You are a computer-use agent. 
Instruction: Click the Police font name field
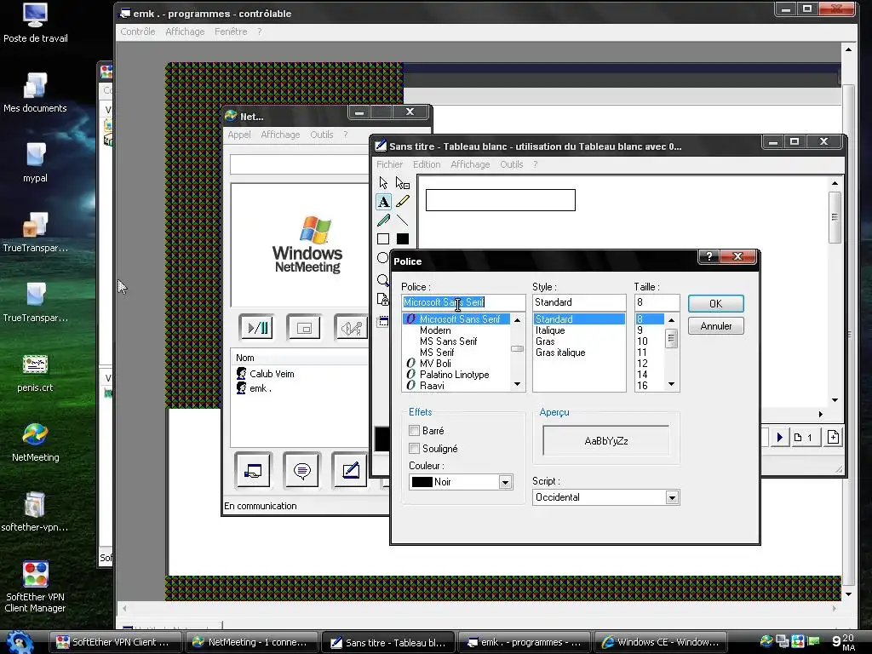[x=463, y=302]
